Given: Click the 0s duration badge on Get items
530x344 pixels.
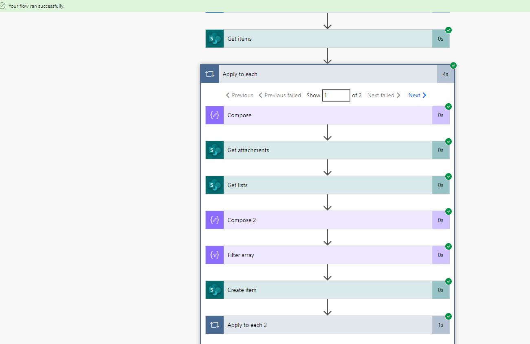Looking at the screenshot, I should (x=441, y=39).
